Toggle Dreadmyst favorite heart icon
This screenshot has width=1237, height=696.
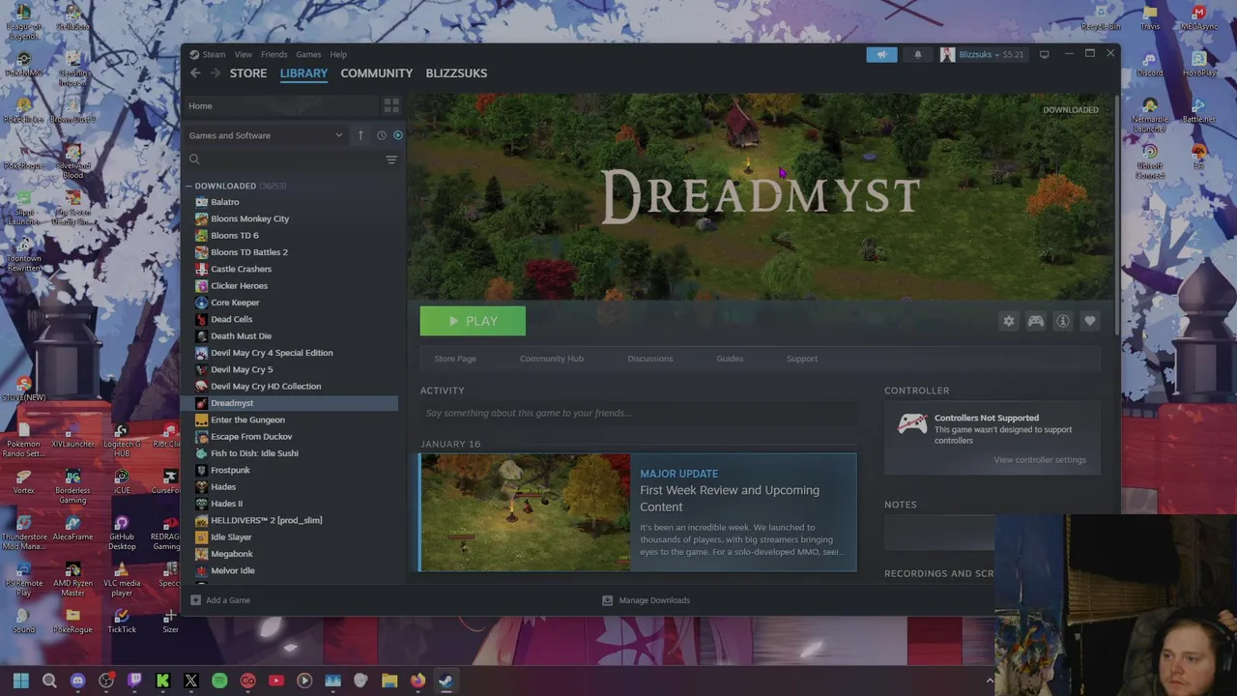pos(1090,321)
